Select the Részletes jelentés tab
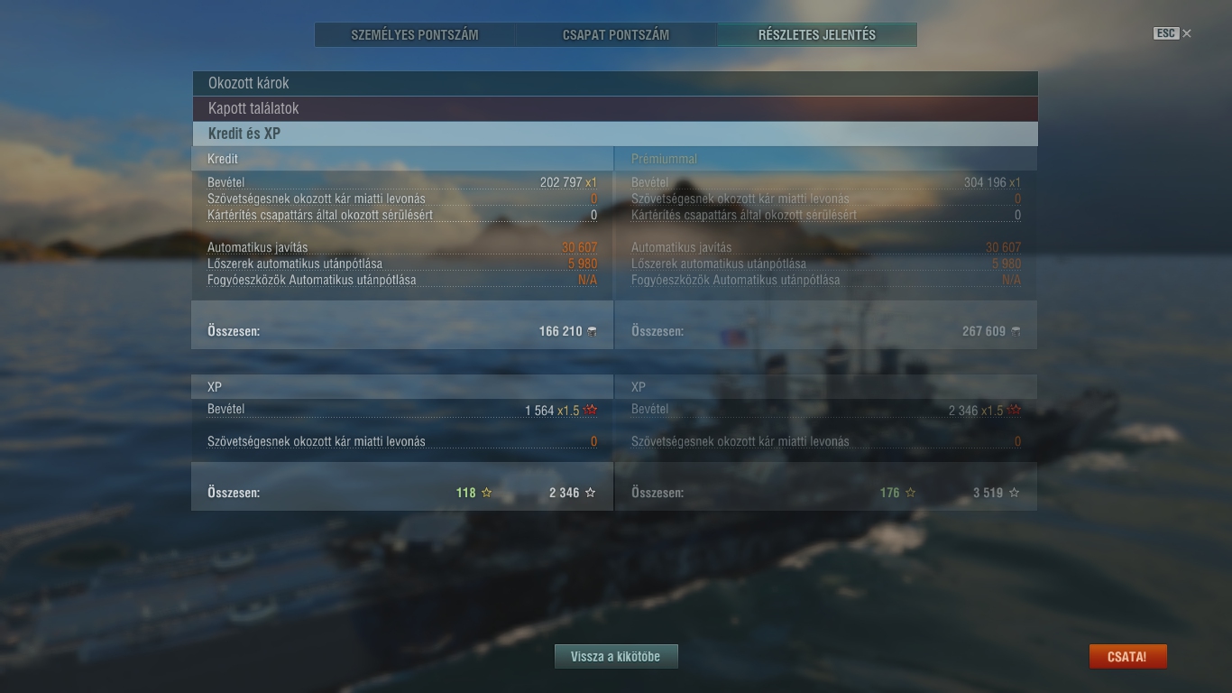Screen dimensions: 1232x693 [x=817, y=35]
